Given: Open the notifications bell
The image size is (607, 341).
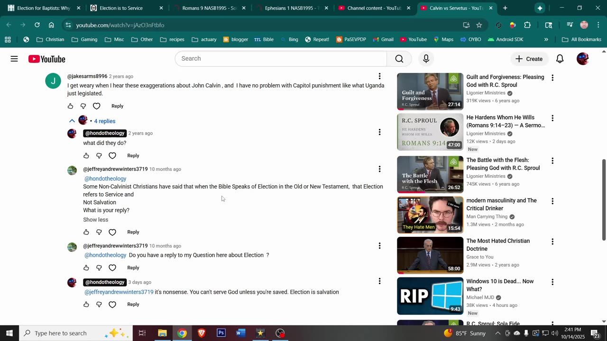Looking at the screenshot, I should pyautogui.click(x=560, y=59).
